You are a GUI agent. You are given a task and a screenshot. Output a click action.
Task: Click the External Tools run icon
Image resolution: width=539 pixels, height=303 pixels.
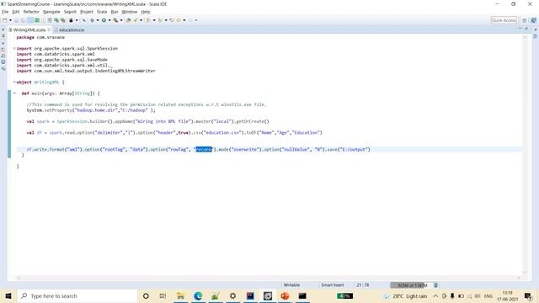pyautogui.click(x=115, y=20)
